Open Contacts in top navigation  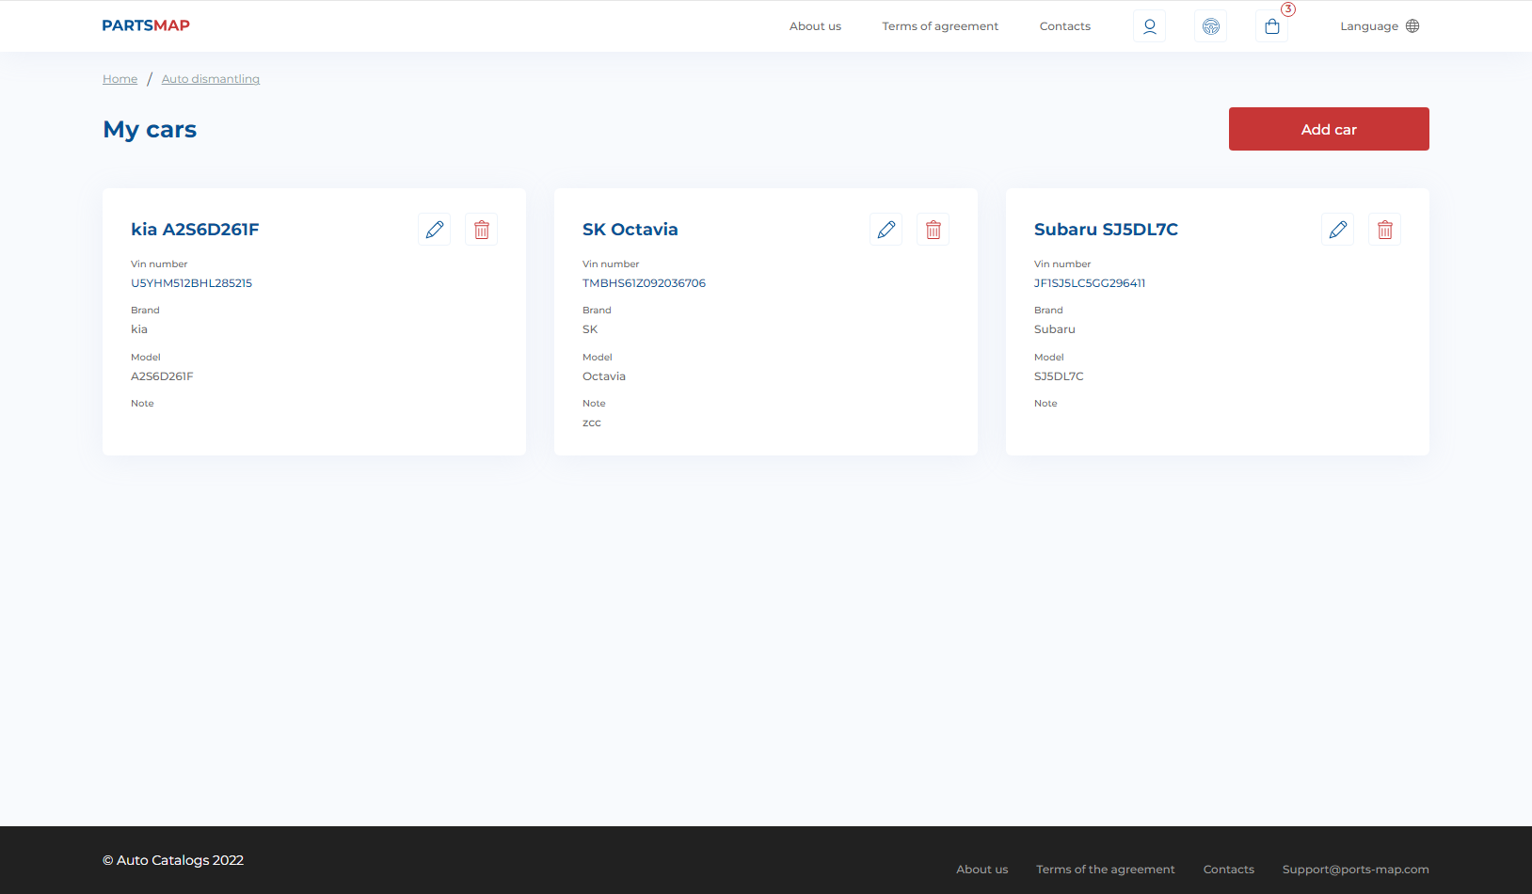[x=1064, y=26]
